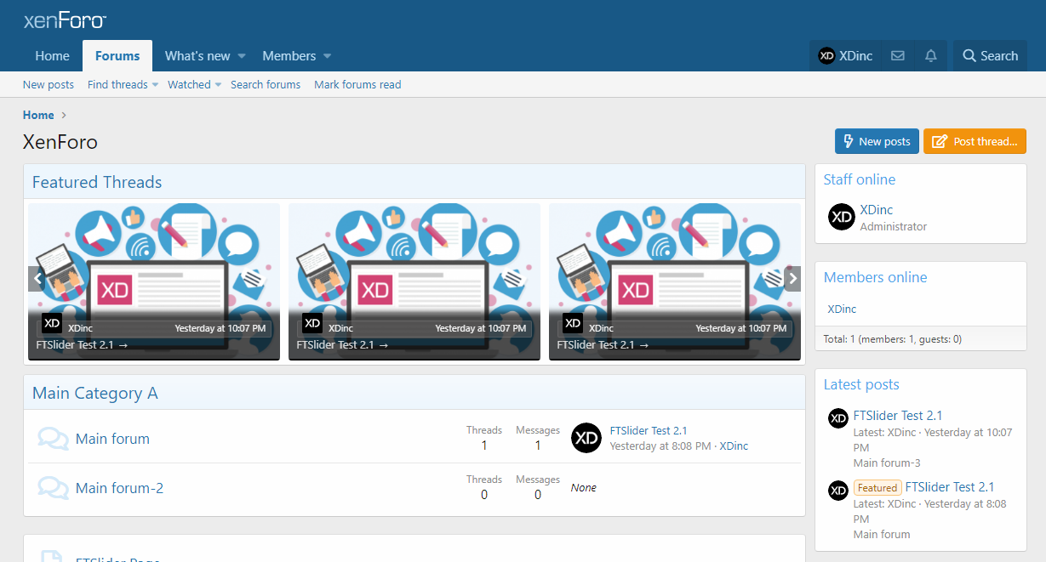The width and height of the screenshot is (1046, 562).
Task: Expand What's new dropdown arrow
Action: pos(242,56)
